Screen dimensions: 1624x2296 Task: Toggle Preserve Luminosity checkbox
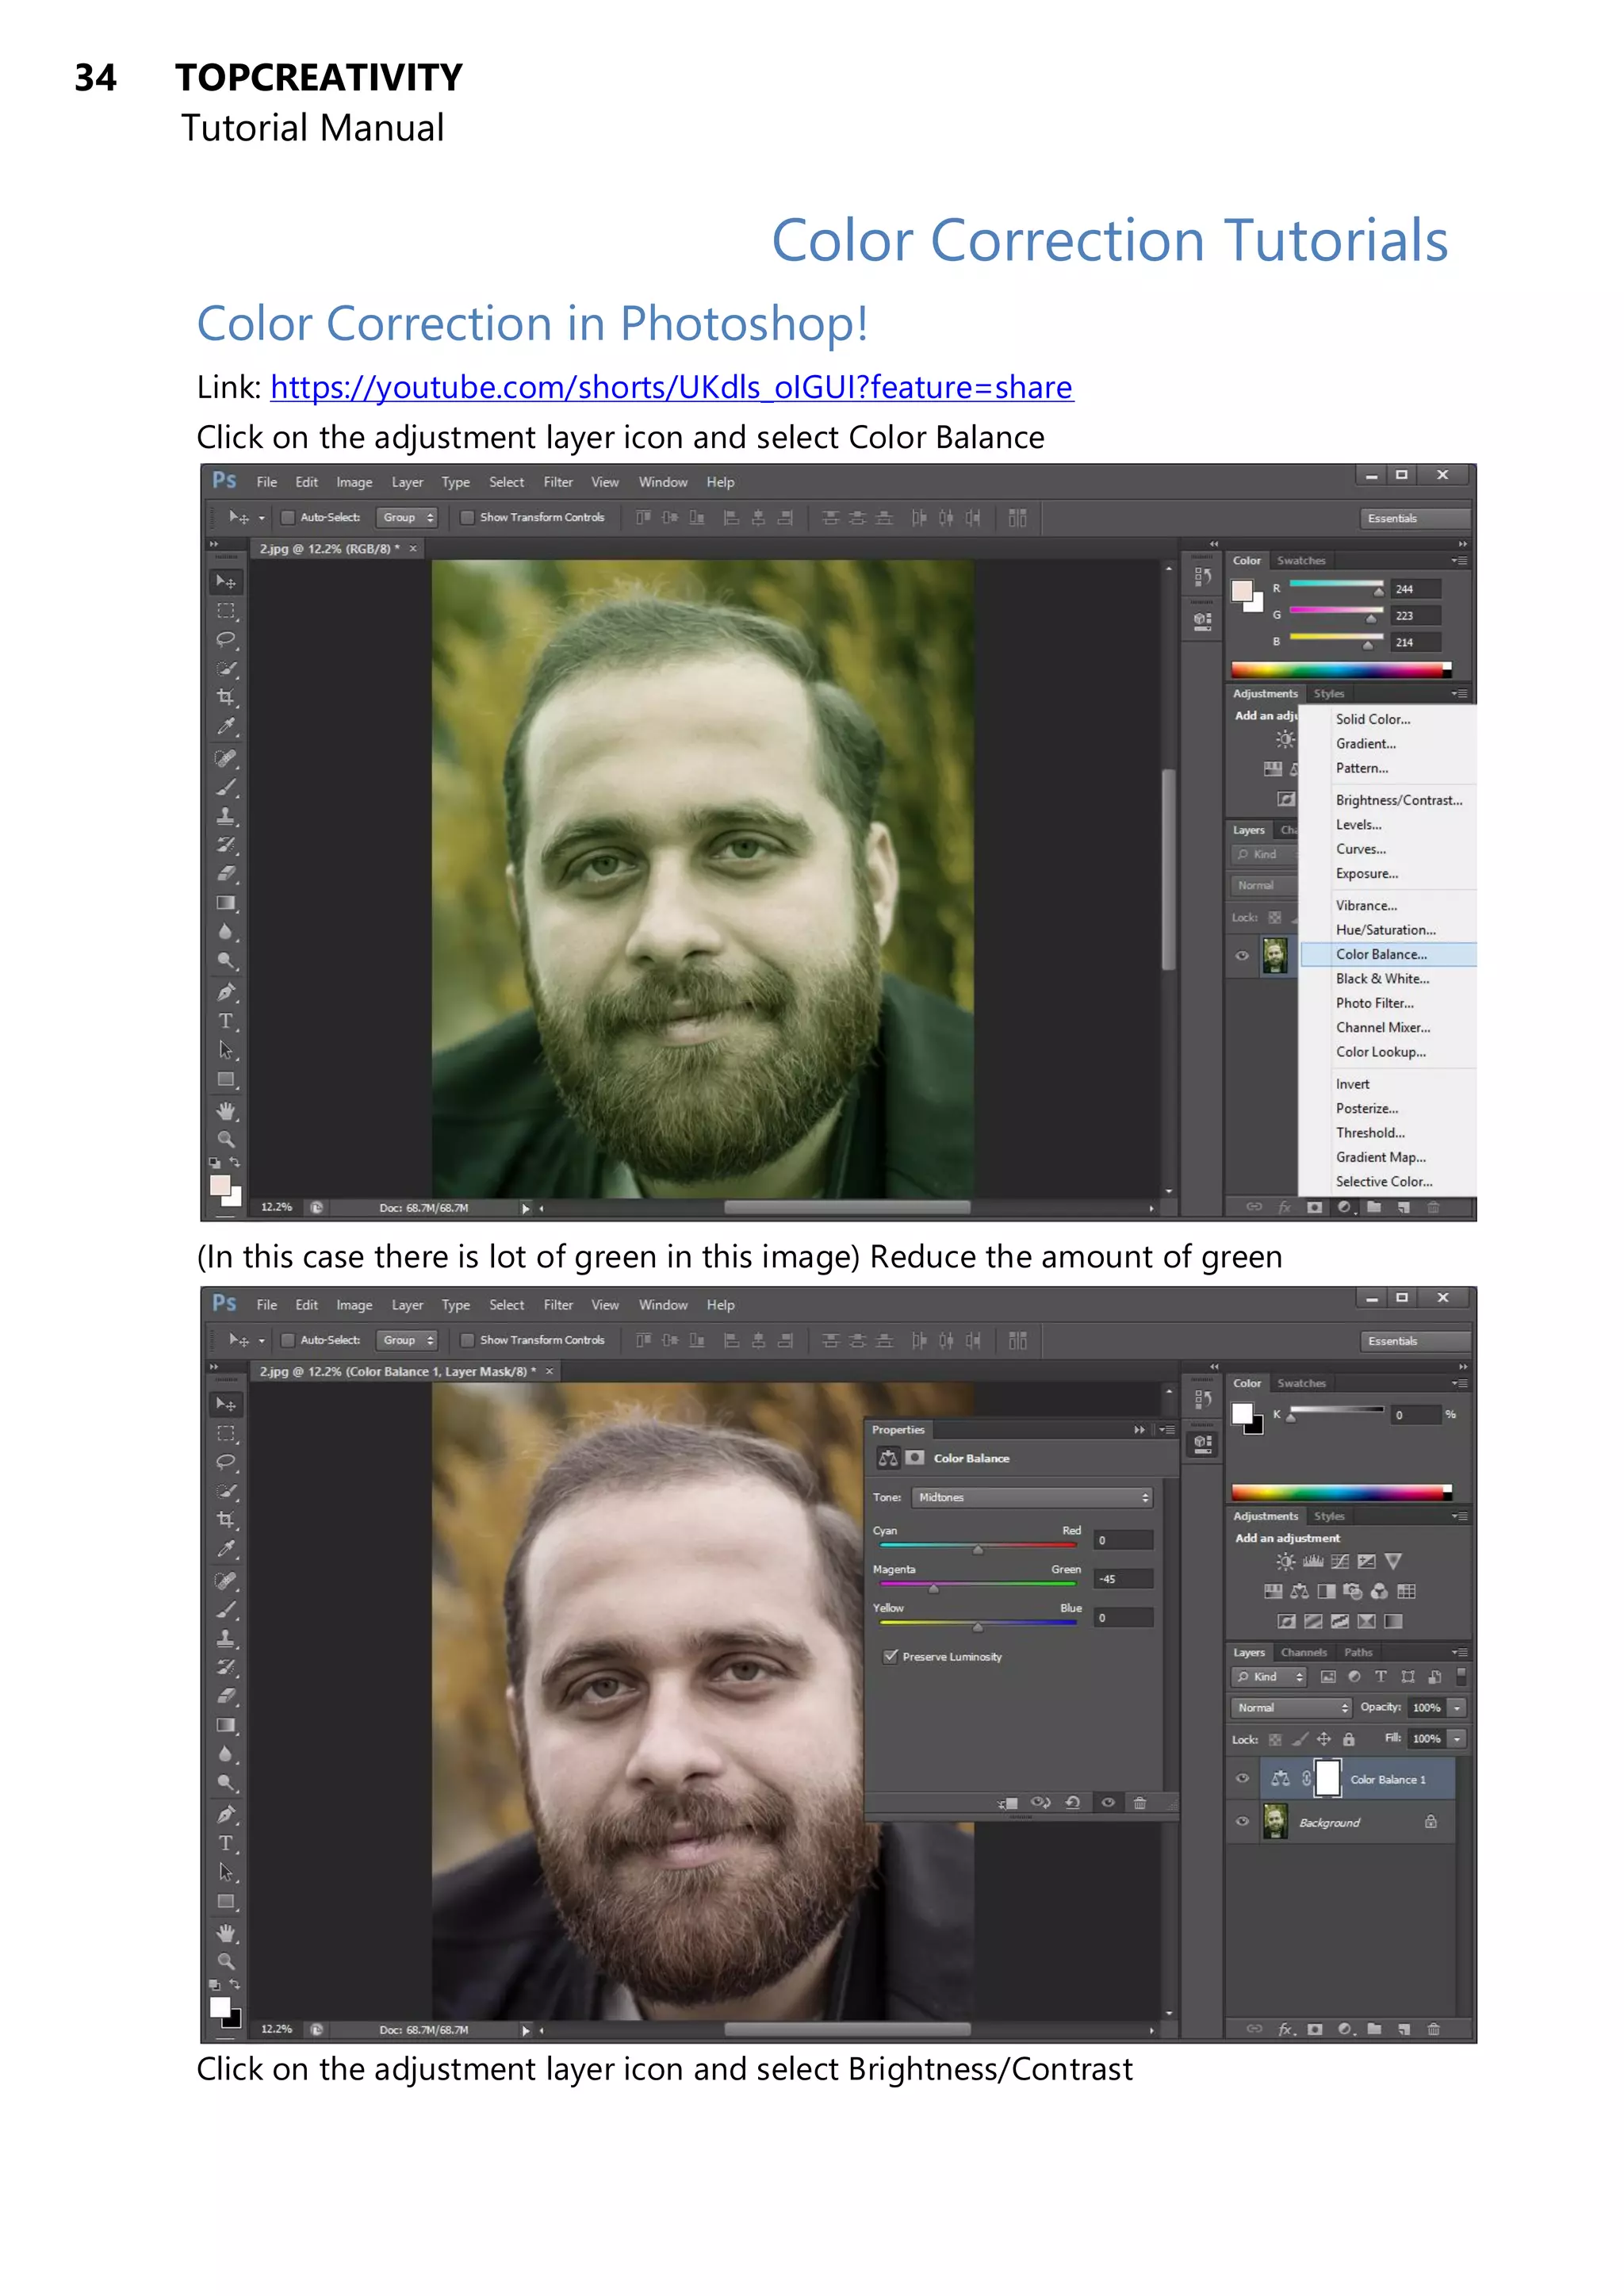(x=890, y=1656)
